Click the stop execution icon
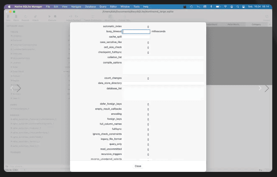The height and width of the screenshot is (177, 277). (55, 16)
